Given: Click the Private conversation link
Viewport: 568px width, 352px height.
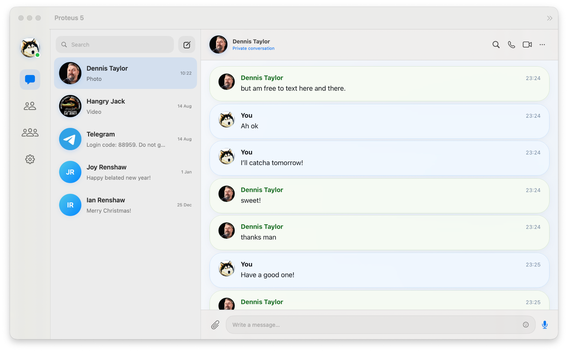Looking at the screenshot, I should (253, 48).
